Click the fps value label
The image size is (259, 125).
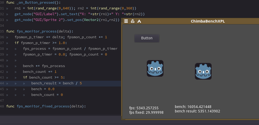[x=144, y=108]
